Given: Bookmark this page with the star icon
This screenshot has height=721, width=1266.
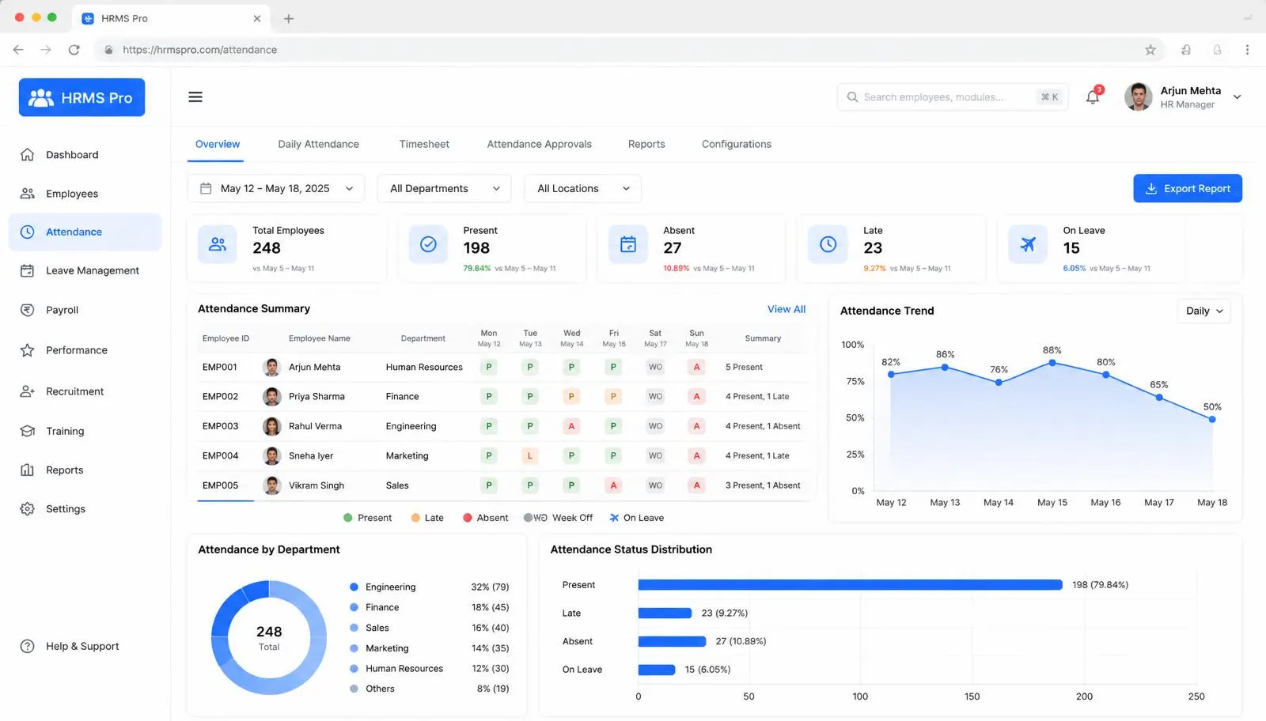Looking at the screenshot, I should [x=1150, y=50].
